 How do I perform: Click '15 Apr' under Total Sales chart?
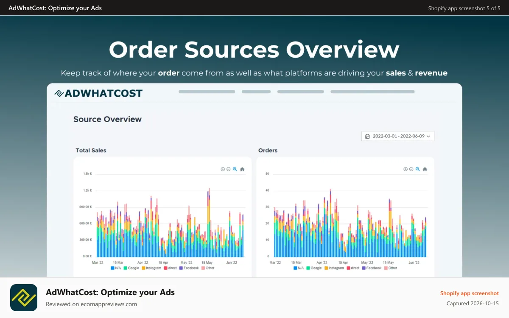tap(163, 262)
